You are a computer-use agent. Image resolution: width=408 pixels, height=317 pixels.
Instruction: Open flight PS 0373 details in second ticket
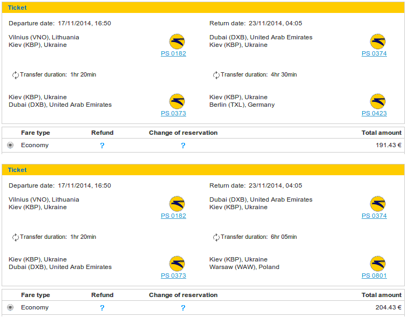pos(173,275)
